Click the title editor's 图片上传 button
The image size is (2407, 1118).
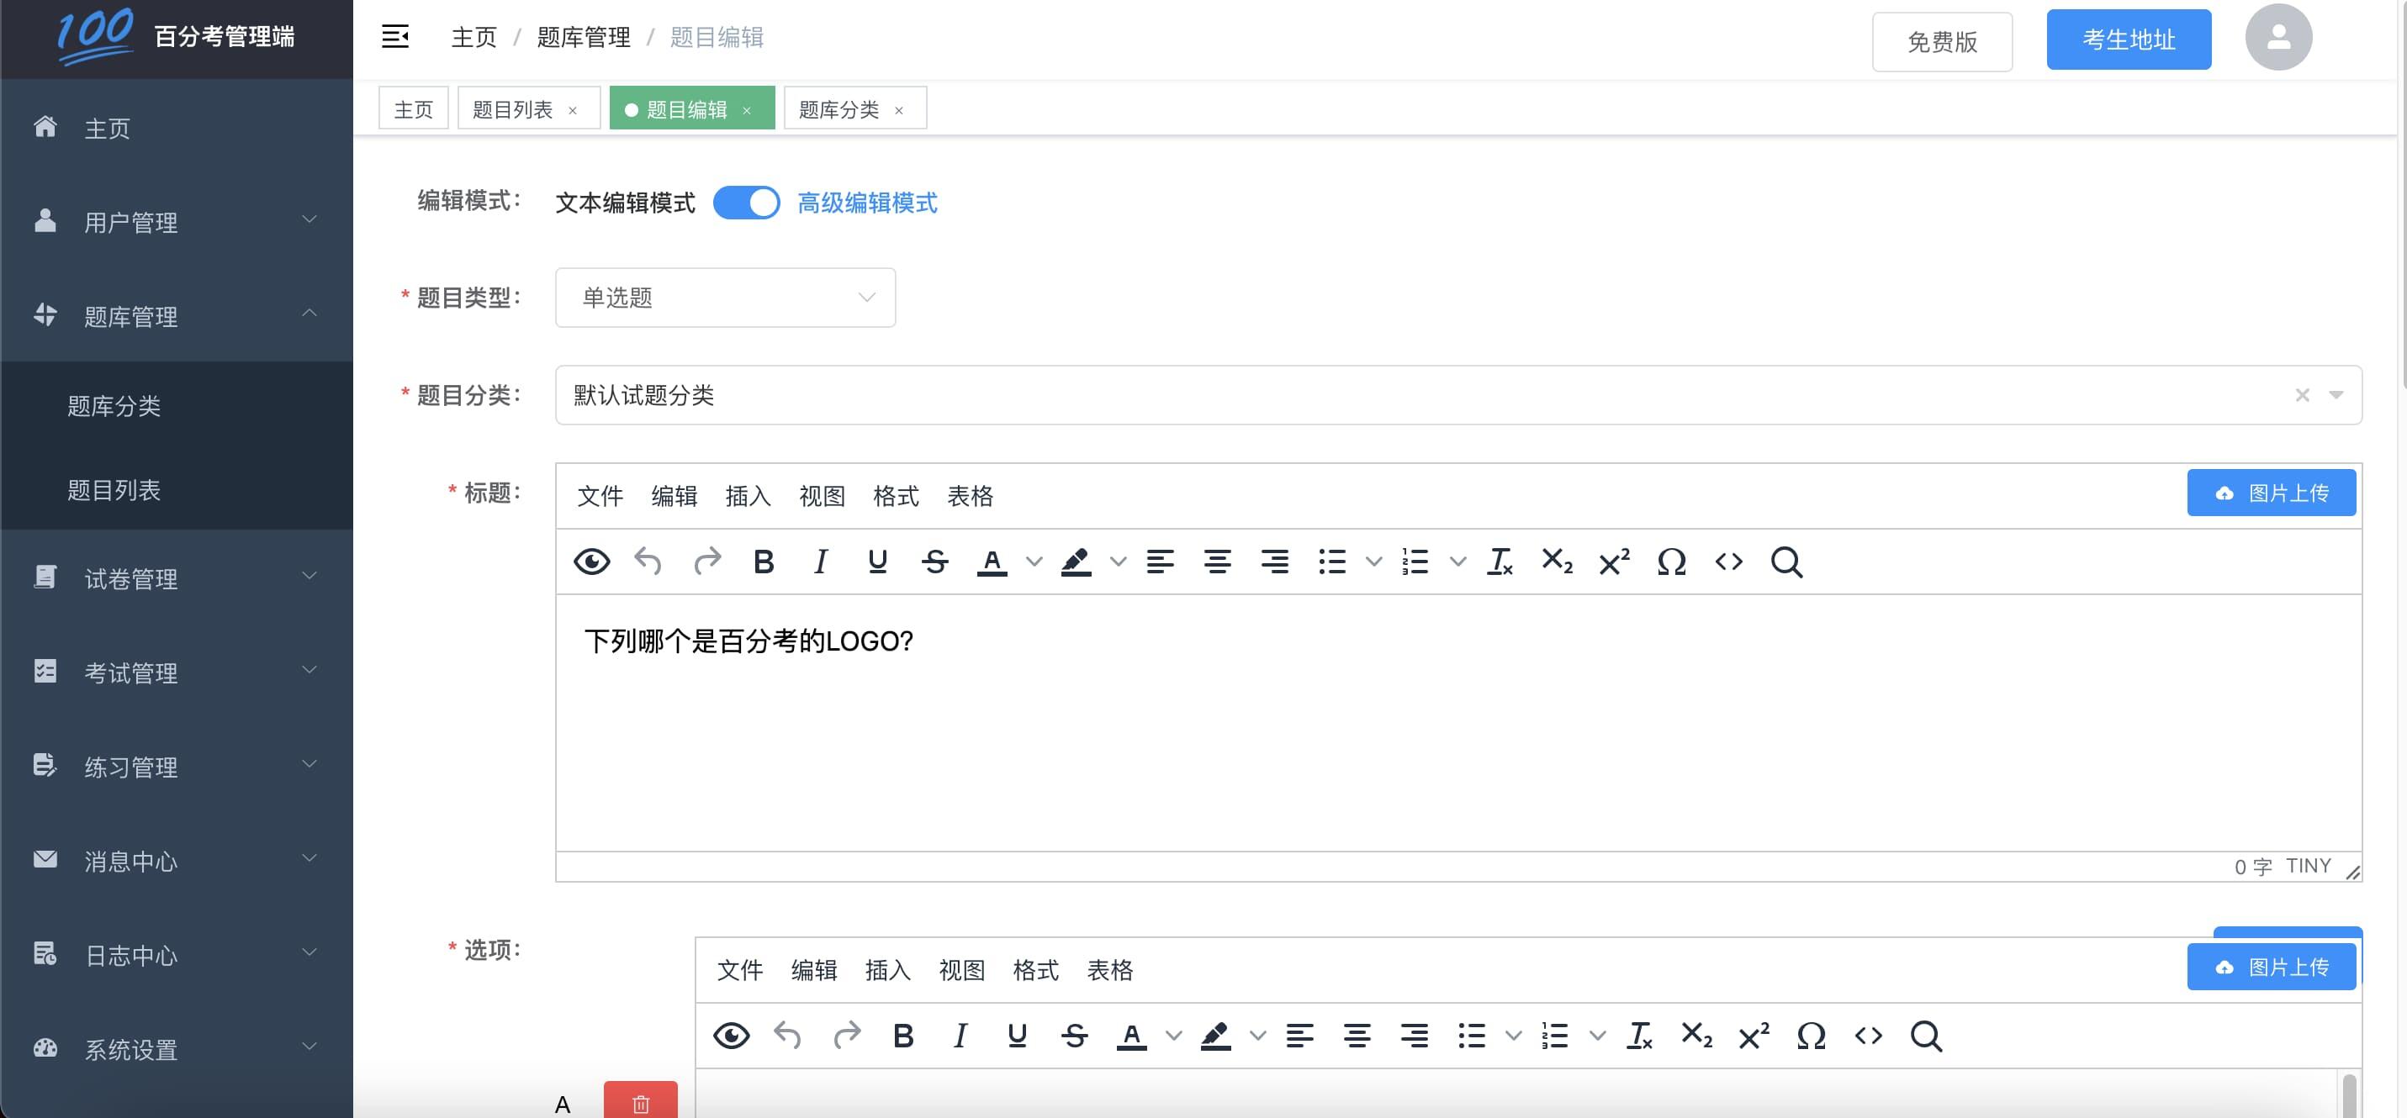2271,493
